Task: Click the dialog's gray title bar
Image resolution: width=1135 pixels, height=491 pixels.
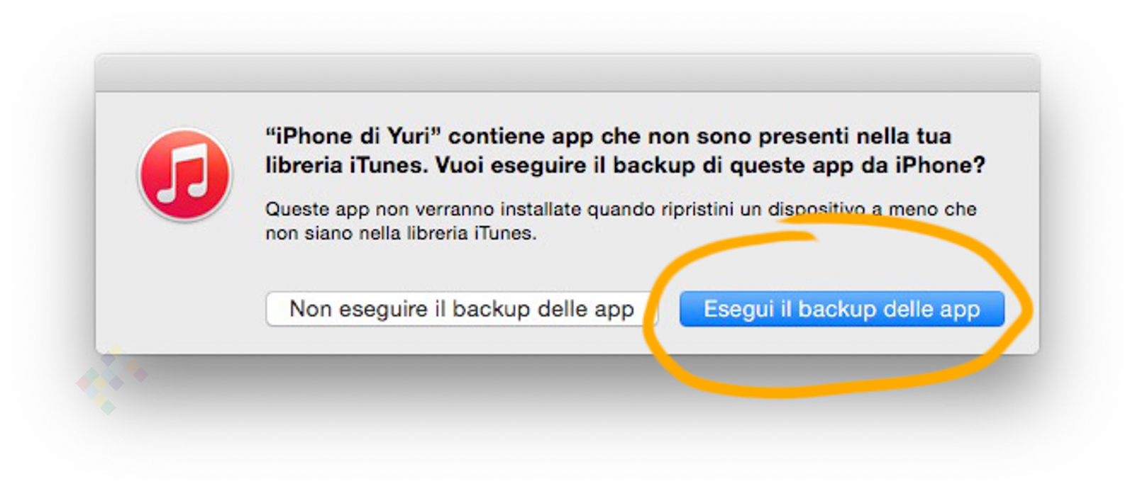Action: point(567,73)
